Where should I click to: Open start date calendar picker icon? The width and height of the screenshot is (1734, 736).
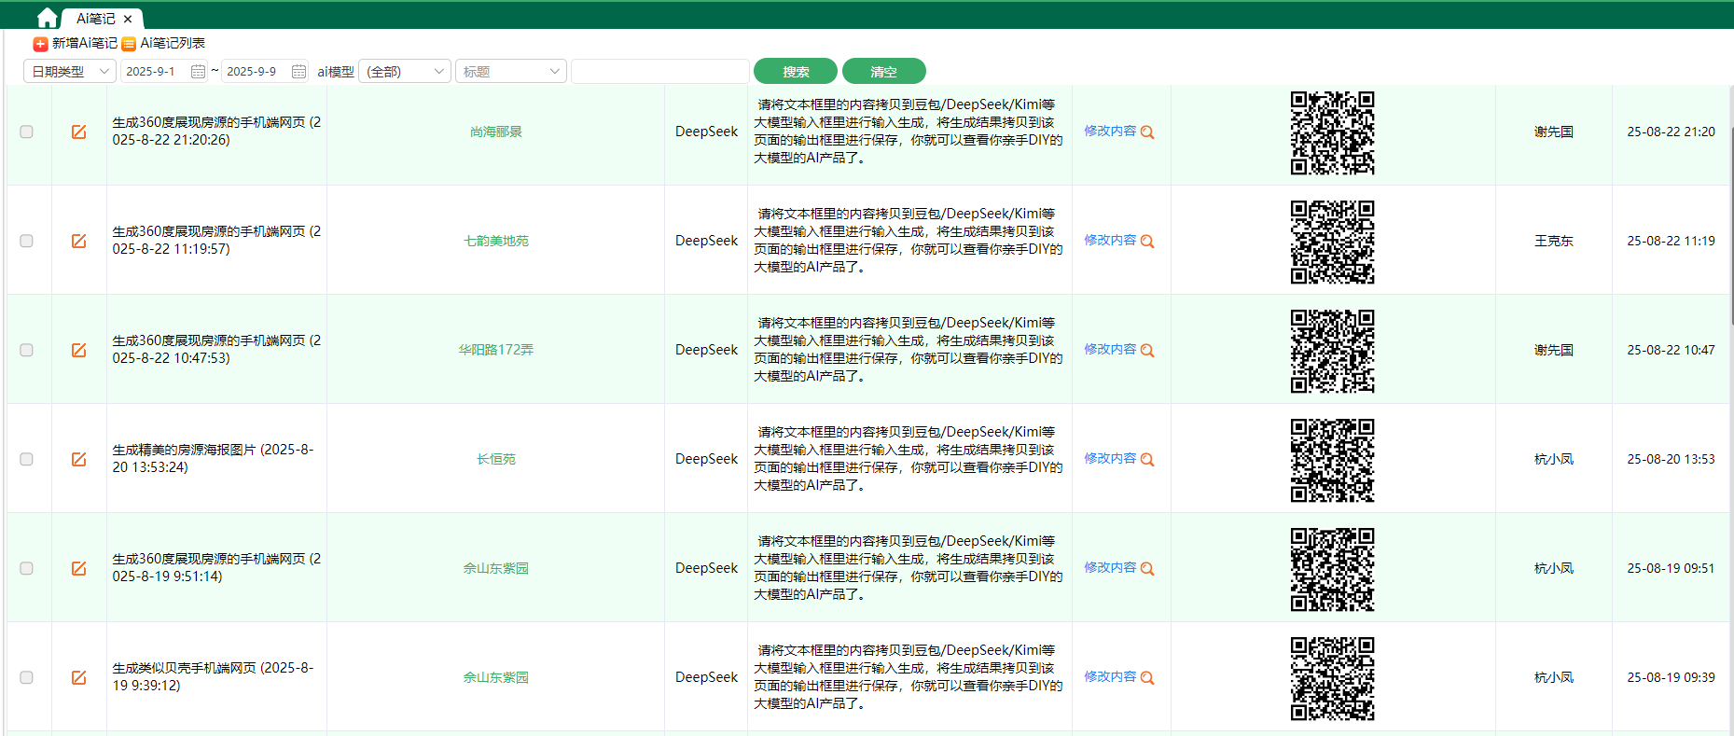point(198,72)
